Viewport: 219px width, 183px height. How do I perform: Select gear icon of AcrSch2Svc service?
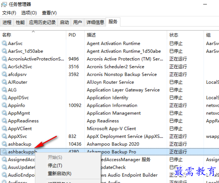(x=4, y=66)
